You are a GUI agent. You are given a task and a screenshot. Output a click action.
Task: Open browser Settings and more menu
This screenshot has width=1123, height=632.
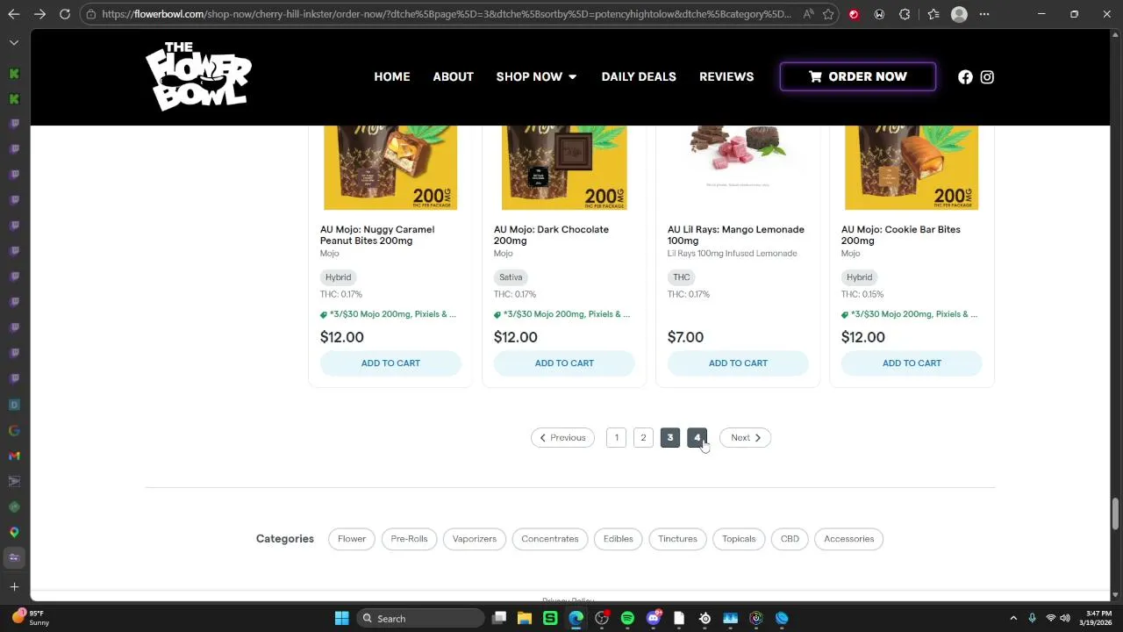pyautogui.click(x=984, y=14)
